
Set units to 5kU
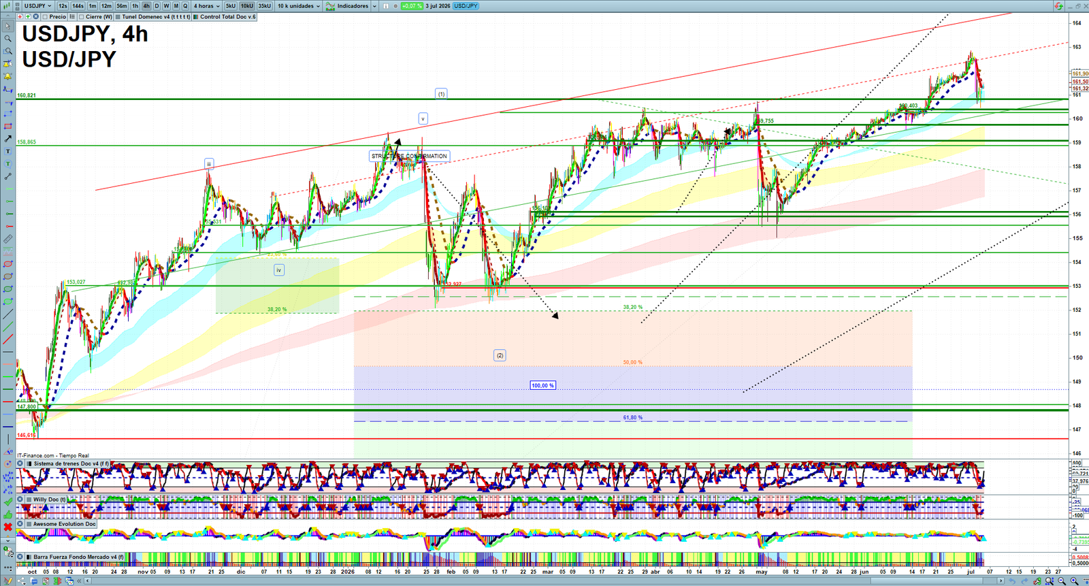tap(231, 6)
